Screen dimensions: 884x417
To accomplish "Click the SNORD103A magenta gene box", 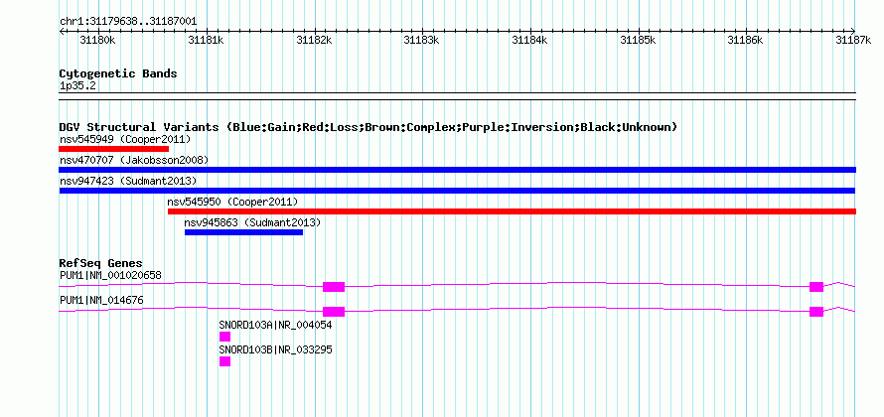I will point(224,337).
